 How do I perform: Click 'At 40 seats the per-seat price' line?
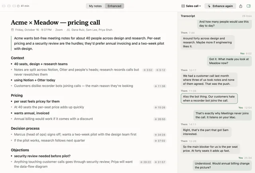[49, 107]
